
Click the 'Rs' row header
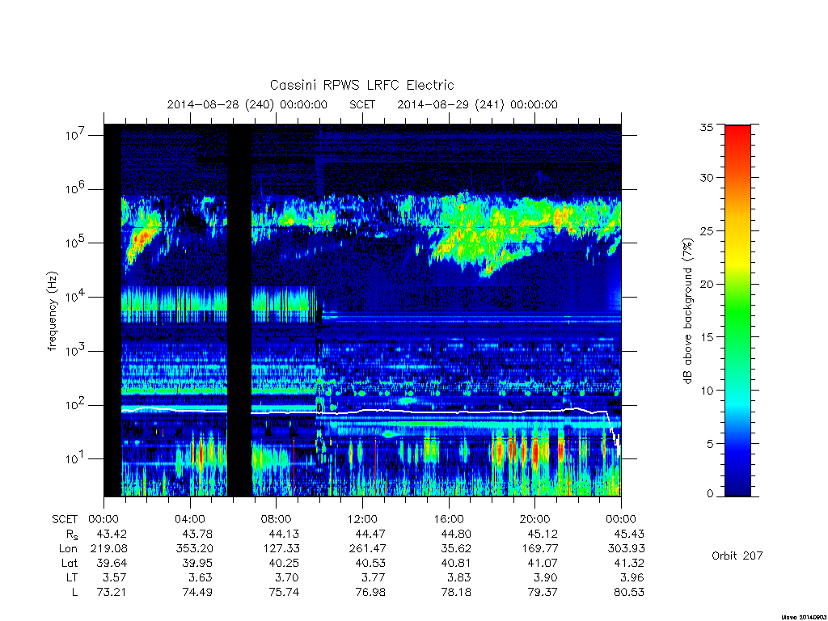(x=72, y=534)
